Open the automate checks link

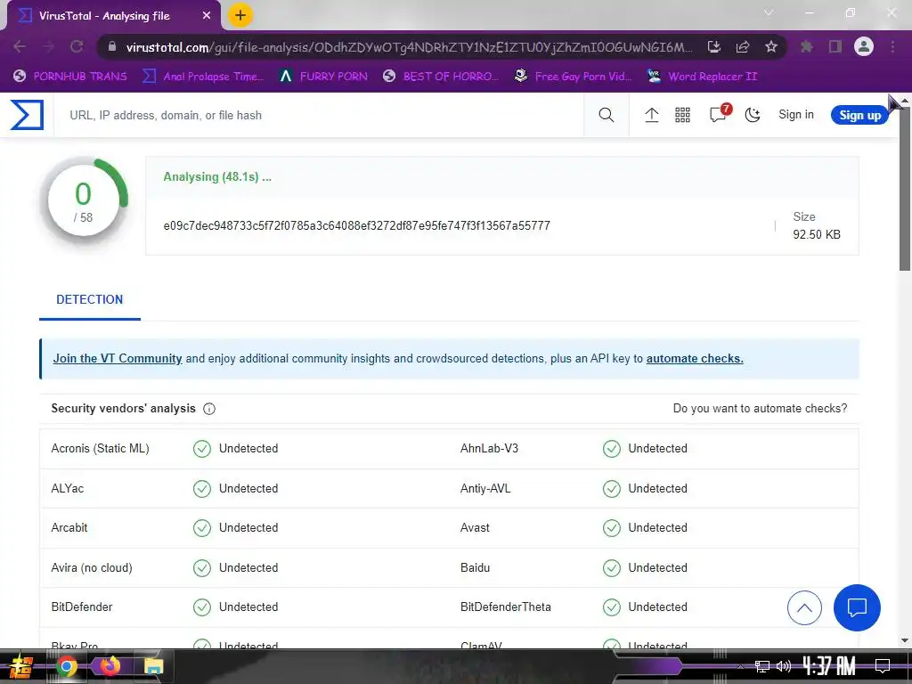coord(695,358)
